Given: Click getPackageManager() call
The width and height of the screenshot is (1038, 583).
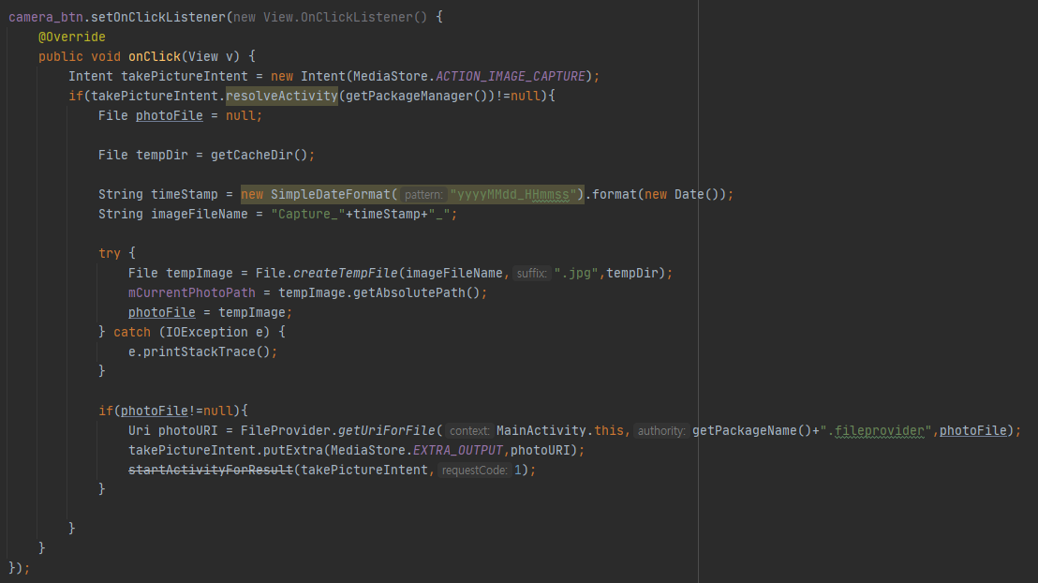Looking at the screenshot, I should pos(416,96).
